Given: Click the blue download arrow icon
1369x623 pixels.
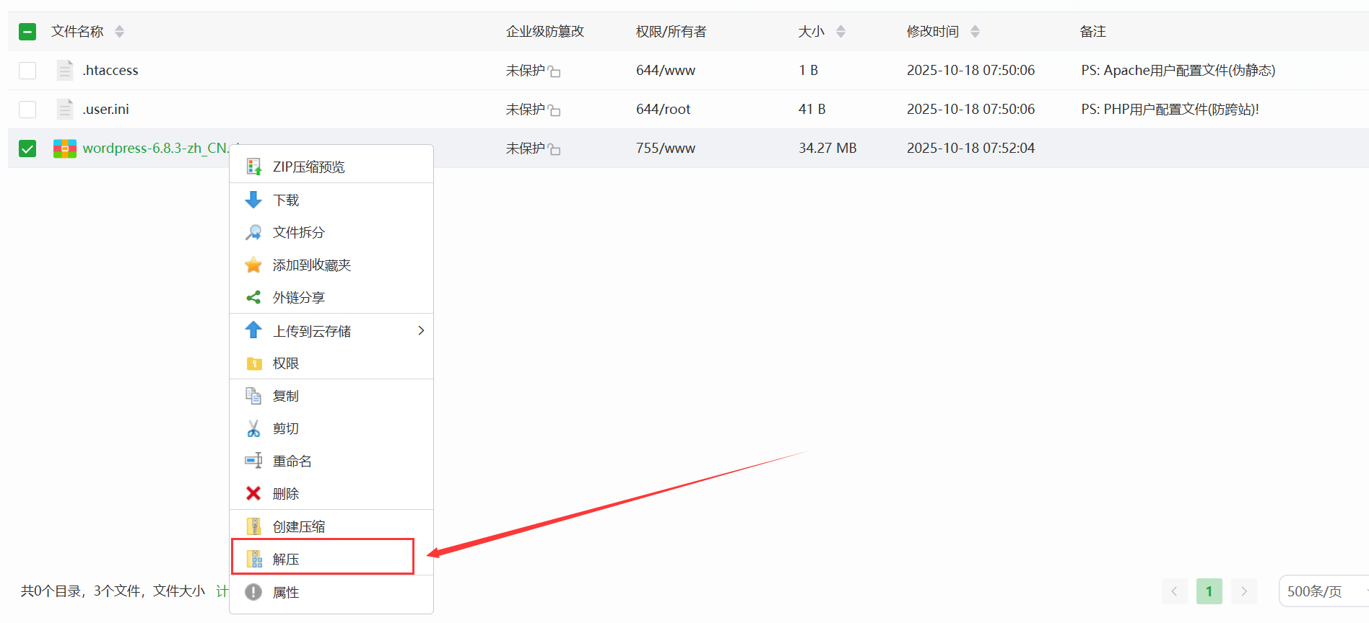Looking at the screenshot, I should [253, 200].
